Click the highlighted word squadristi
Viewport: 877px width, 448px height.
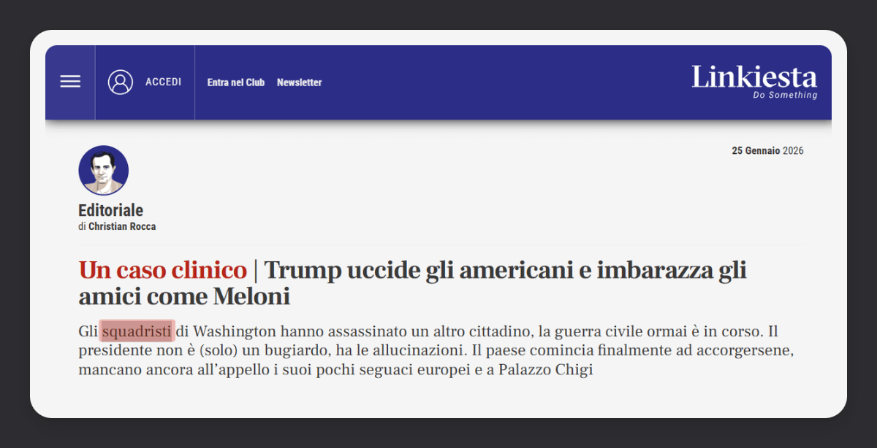pyautogui.click(x=137, y=331)
